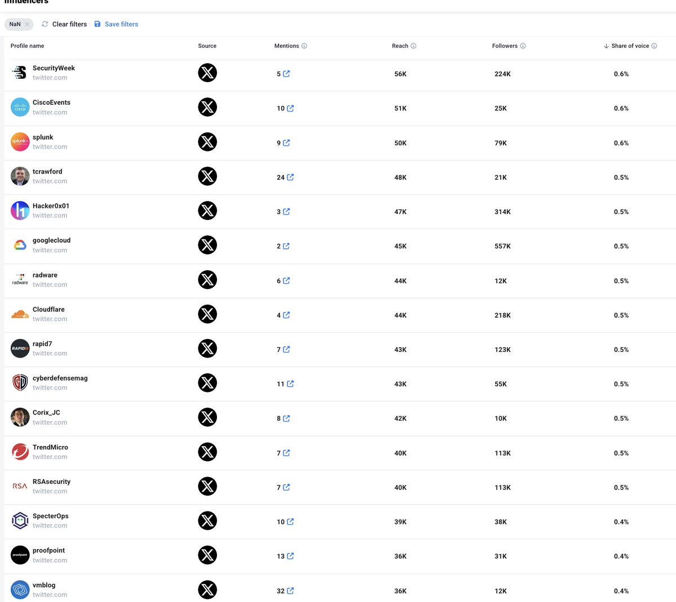Screen dimensions: 676x602
Task: Open tcrawford mentions external link icon
Action: (x=290, y=177)
